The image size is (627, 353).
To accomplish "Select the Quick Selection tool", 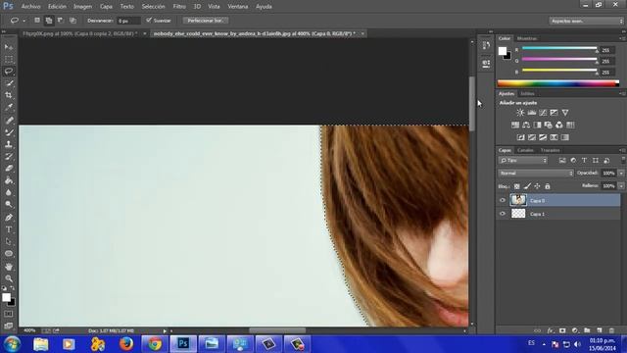I will pyautogui.click(x=9, y=83).
